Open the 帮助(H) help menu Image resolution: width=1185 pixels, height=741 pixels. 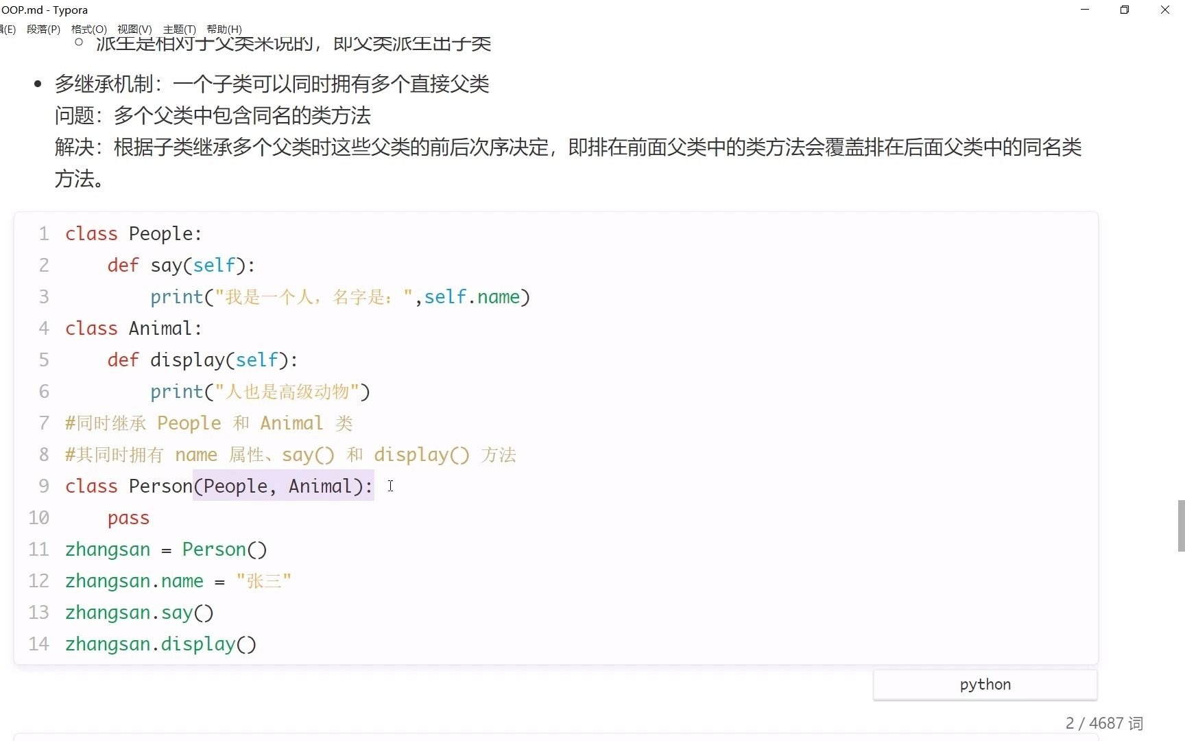(224, 30)
